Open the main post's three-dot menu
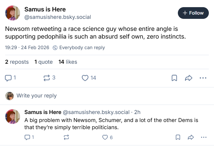214x148 pixels. coord(203,78)
